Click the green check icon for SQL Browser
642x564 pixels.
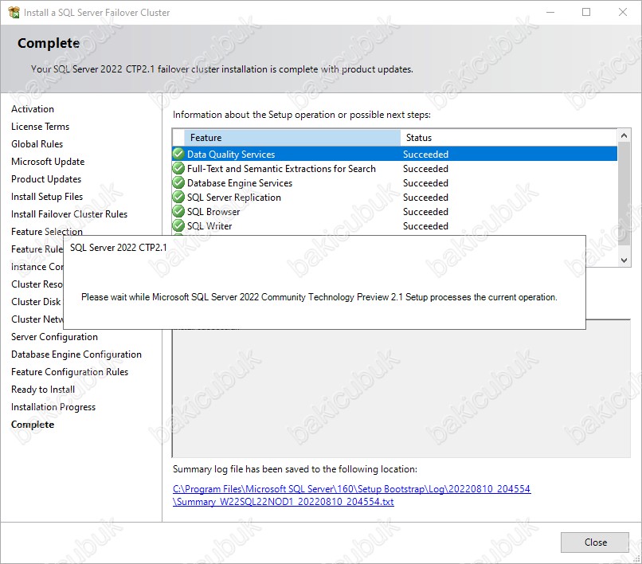[178, 211]
